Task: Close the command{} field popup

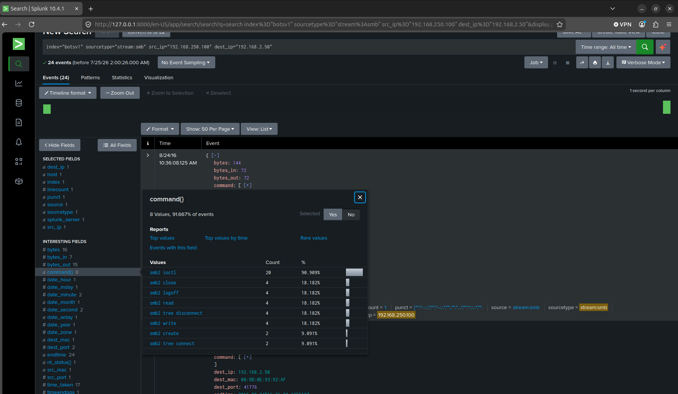Action: tap(360, 197)
